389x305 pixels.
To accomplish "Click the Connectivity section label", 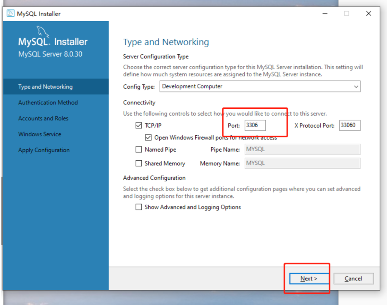I will pos(139,103).
